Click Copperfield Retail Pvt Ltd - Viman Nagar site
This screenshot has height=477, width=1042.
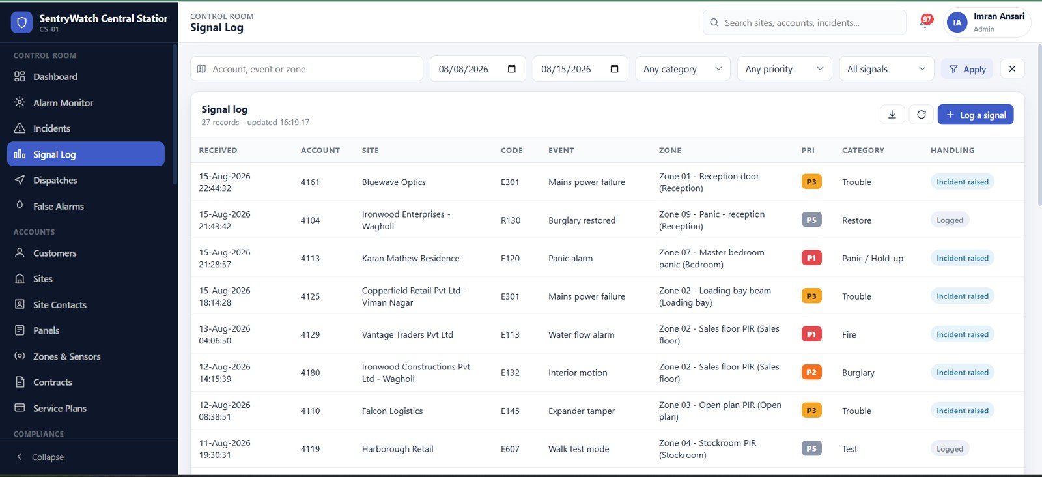click(x=414, y=296)
